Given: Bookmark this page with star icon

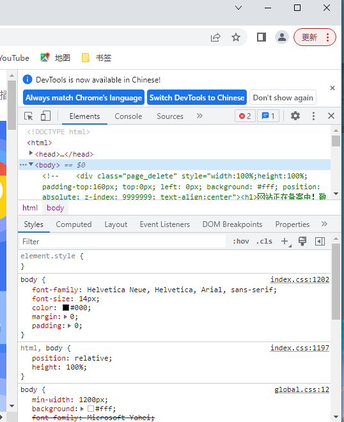Looking at the screenshot, I should 236,37.
